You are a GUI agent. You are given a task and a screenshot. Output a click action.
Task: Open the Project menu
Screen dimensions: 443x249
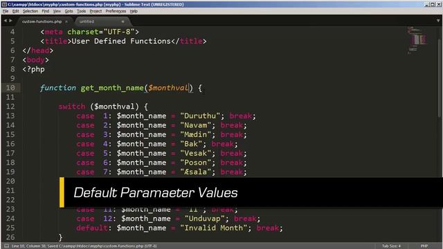click(96, 11)
